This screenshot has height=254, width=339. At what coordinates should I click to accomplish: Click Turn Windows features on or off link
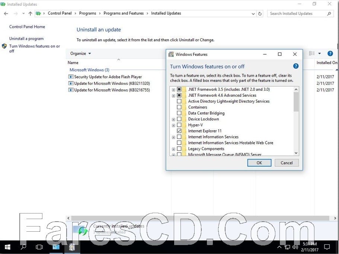click(x=35, y=49)
